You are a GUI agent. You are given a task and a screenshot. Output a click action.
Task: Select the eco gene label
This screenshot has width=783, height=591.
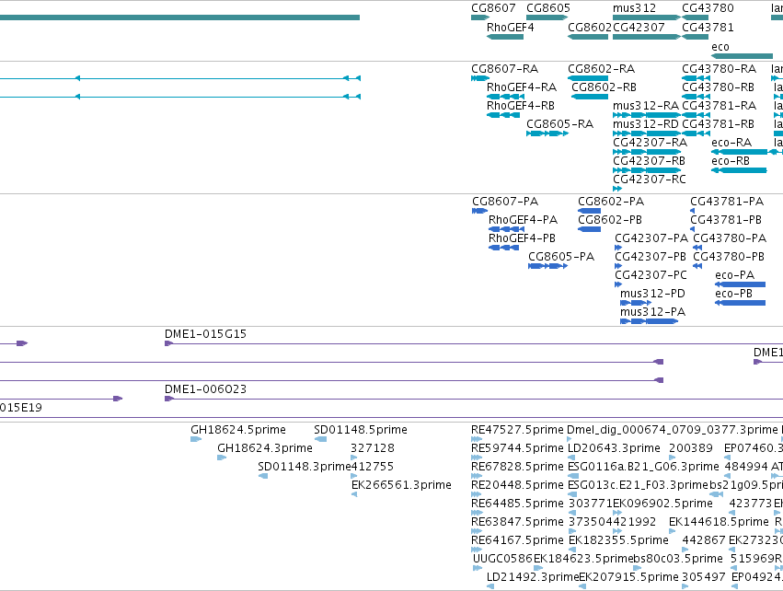coord(720,47)
